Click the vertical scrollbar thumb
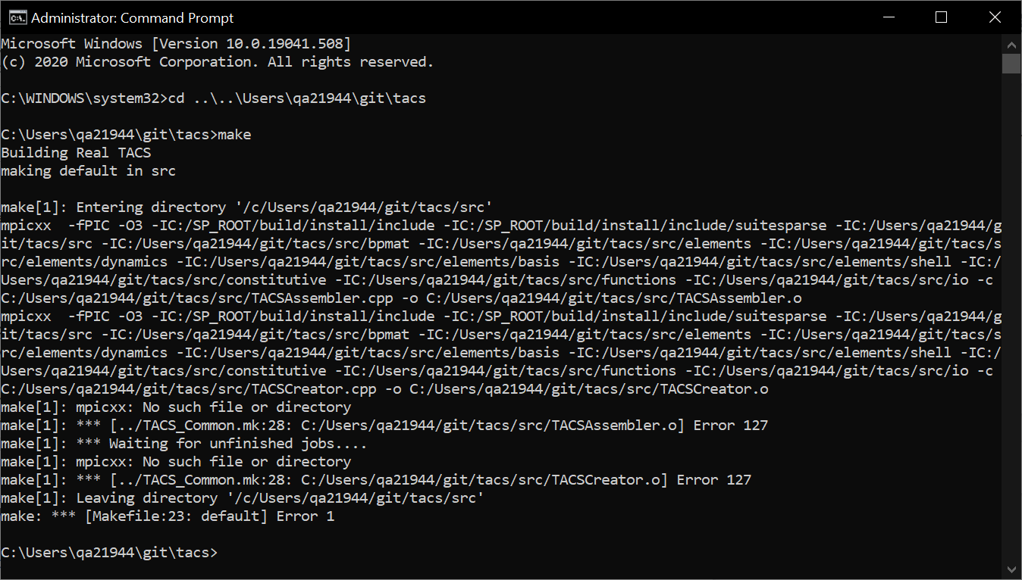1022x580 pixels. (1011, 63)
